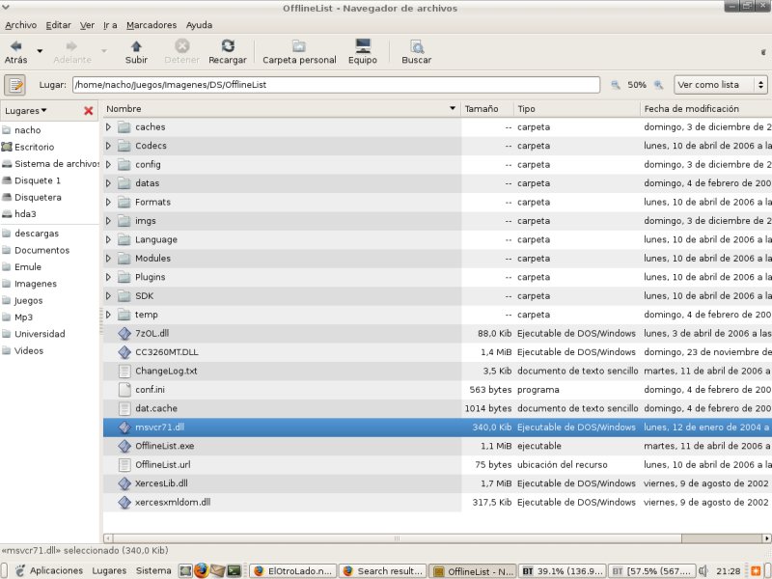The height and width of the screenshot is (579, 772).
Task: Toggle the text location entry button
Action: click(x=14, y=85)
